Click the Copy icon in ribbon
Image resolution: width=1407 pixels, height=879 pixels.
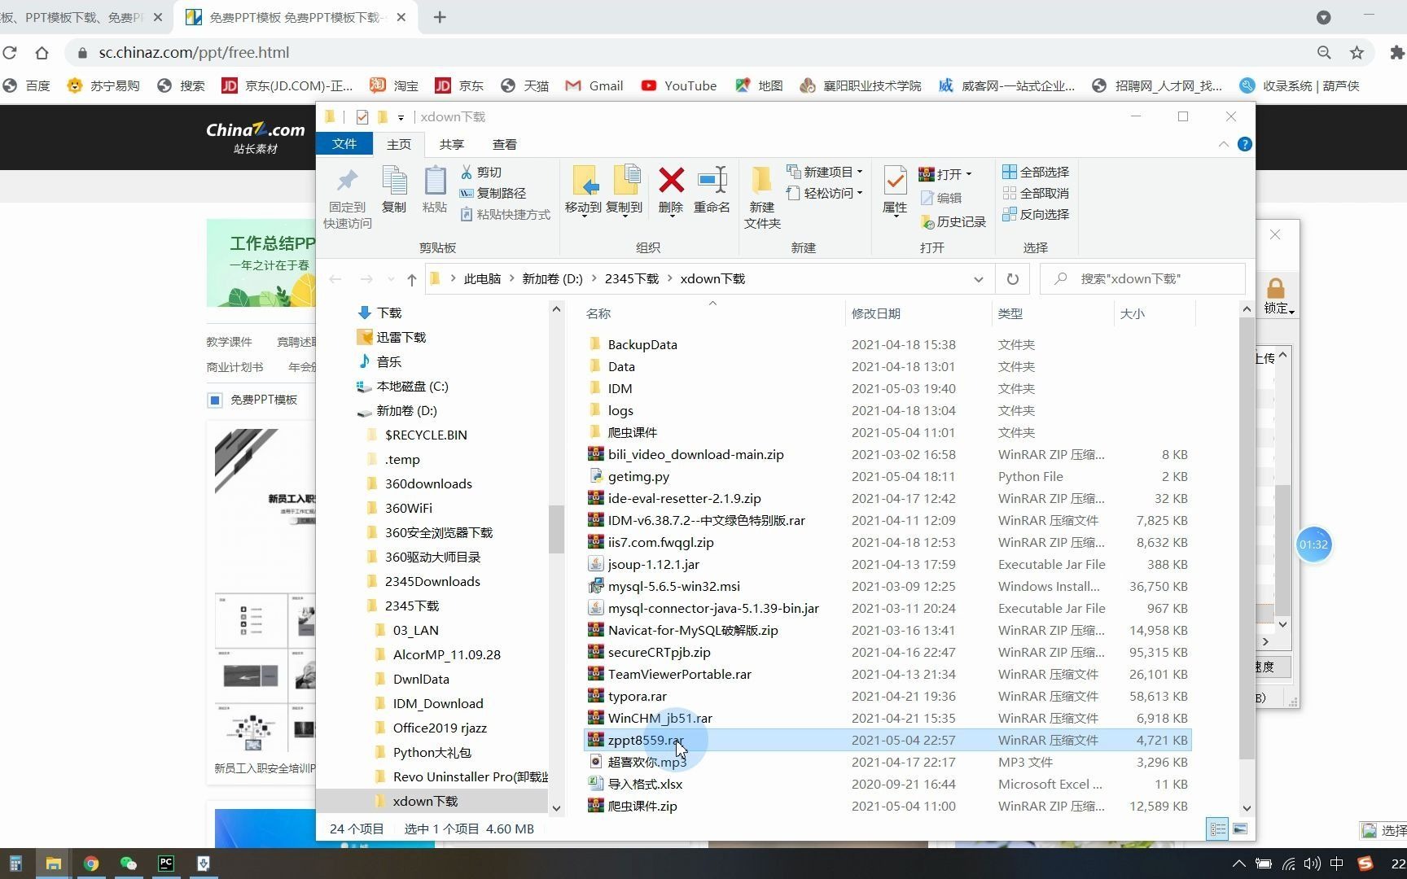pos(394,181)
